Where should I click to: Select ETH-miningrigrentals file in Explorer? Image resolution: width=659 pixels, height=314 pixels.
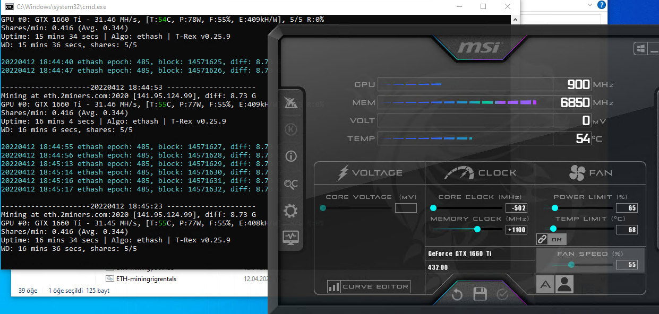coord(146,278)
